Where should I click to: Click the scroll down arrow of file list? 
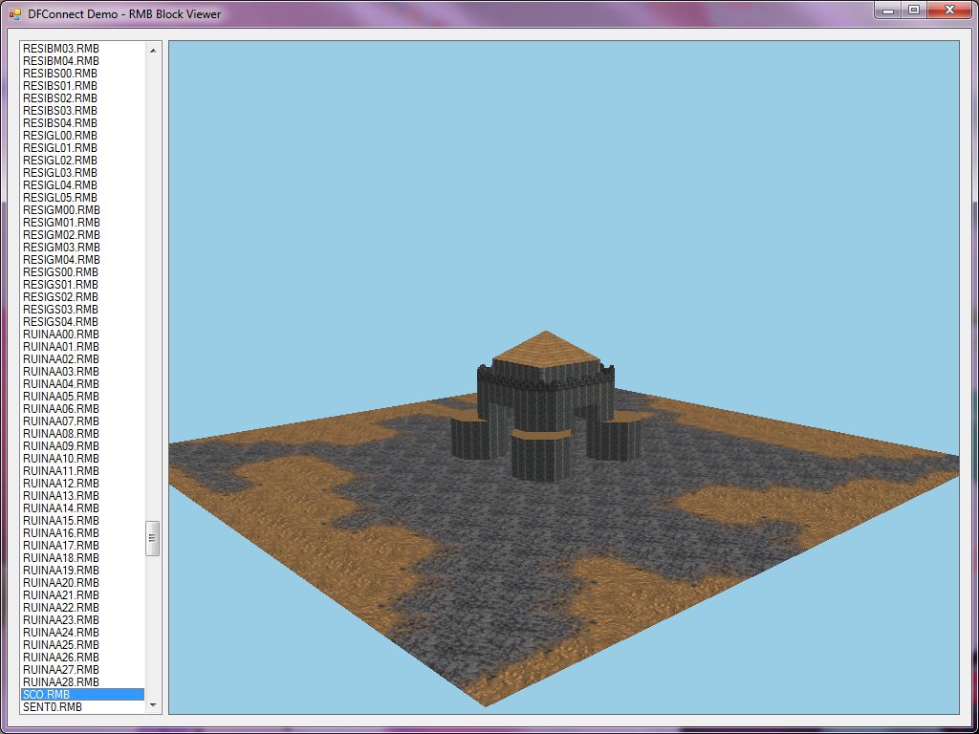153,705
